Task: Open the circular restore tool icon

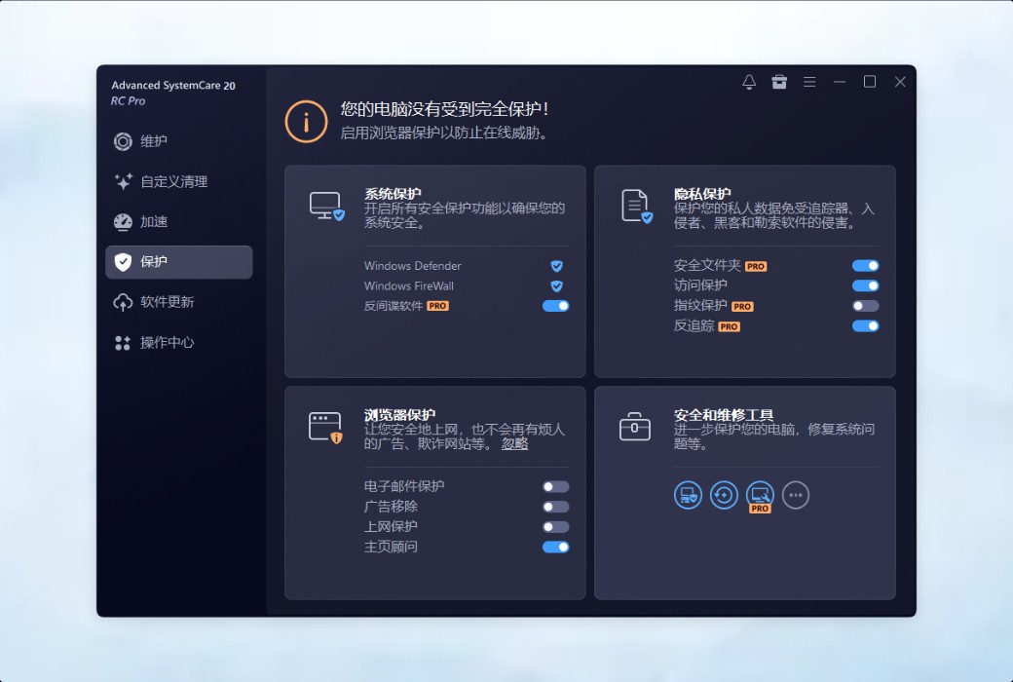Action: [724, 495]
